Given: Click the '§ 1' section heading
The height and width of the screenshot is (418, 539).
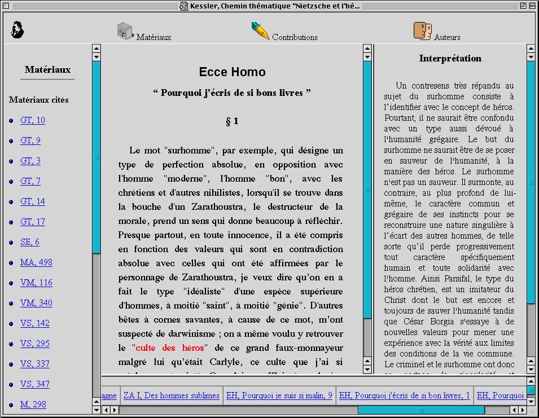Looking at the screenshot, I should point(232,121).
